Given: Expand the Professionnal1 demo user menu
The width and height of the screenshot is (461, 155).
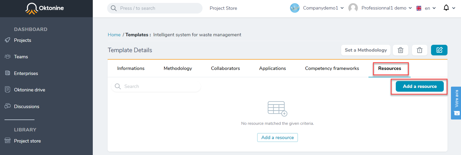Looking at the screenshot, I should (380, 8).
